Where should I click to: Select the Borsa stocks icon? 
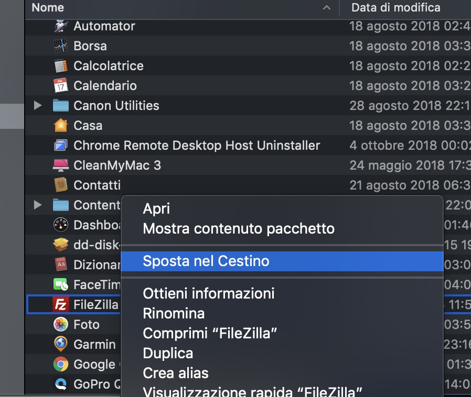pos(61,46)
